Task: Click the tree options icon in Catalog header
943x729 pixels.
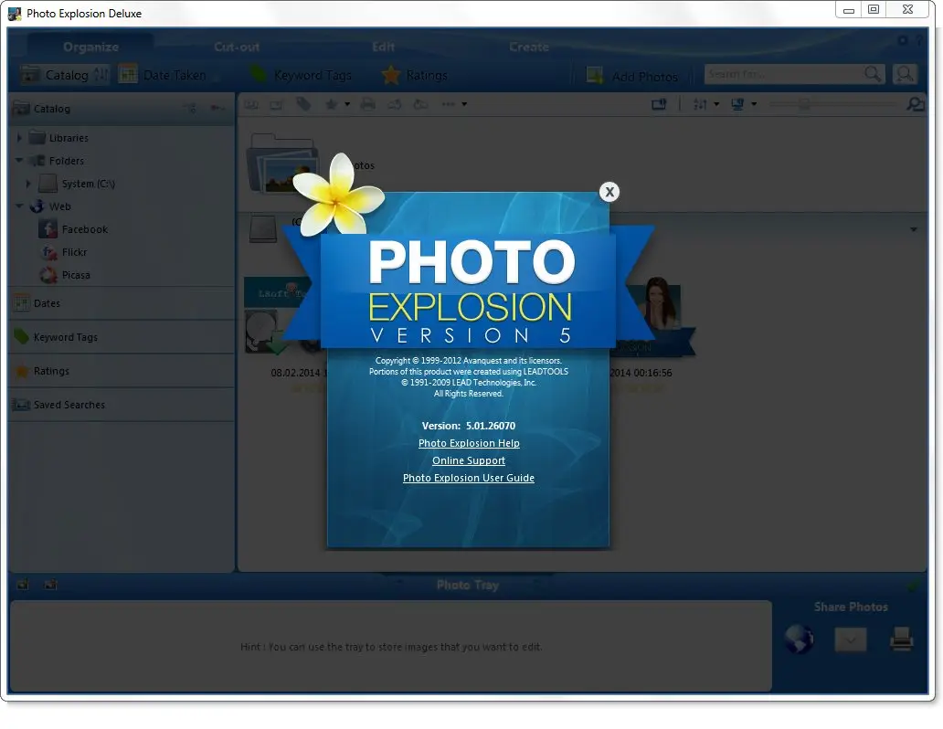Action: [x=191, y=109]
